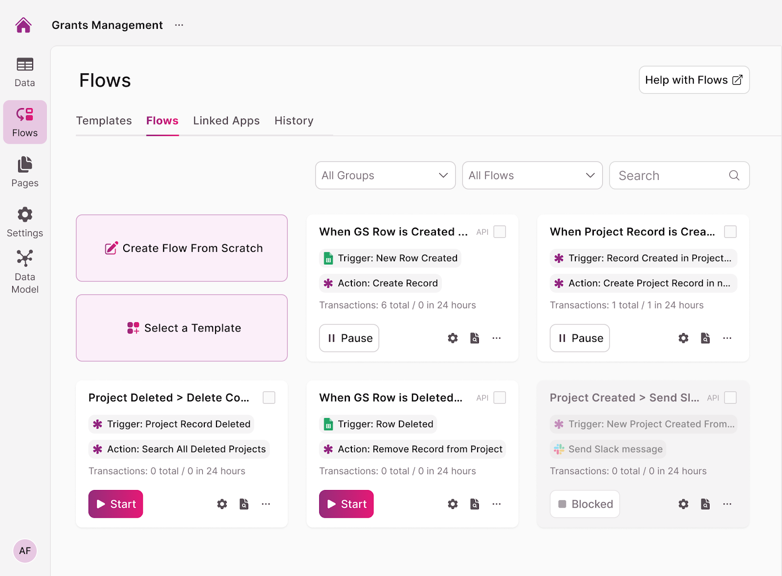Select the 'Project Created > Send Slack' flow checkbox
The height and width of the screenshot is (576, 782).
[x=730, y=398]
